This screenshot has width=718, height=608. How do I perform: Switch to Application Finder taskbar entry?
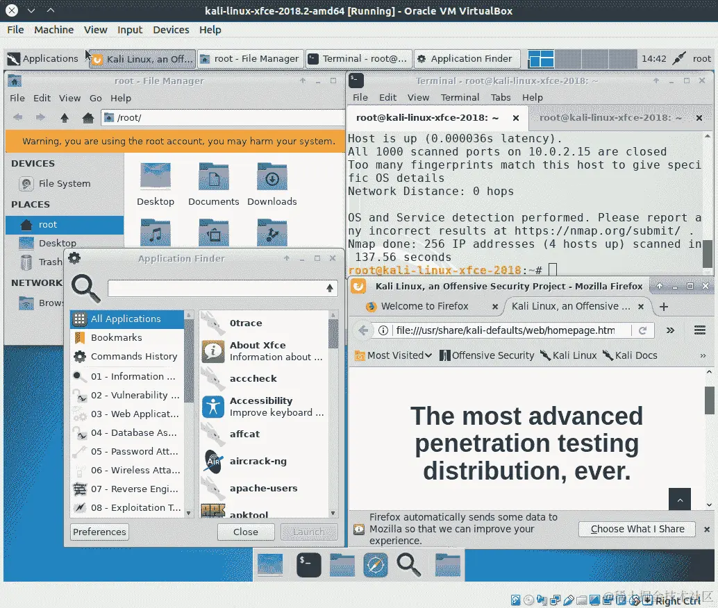tap(467, 58)
